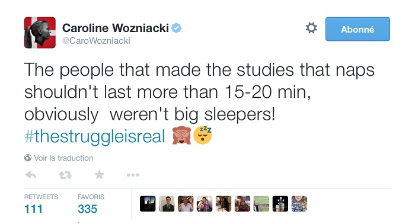This screenshot has height=224, width=415.
Task: Retweet this tweet using the retweet icon
Action: click(x=65, y=175)
